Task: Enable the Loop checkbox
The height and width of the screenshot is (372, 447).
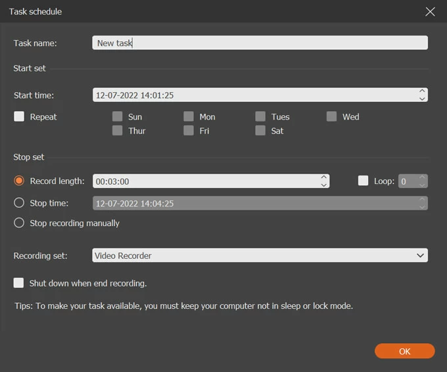Action: pyautogui.click(x=364, y=181)
